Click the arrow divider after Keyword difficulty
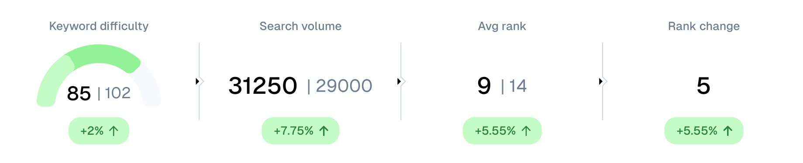The height and width of the screenshot is (163, 803). click(x=200, y=81)
